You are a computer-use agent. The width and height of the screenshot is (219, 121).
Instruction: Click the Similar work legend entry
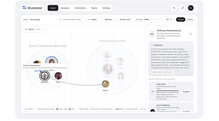(x=82, y=109)
